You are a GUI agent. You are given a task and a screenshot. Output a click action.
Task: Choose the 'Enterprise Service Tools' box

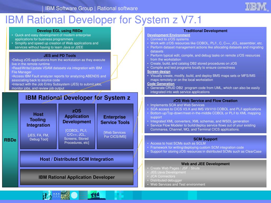[115, 126]
